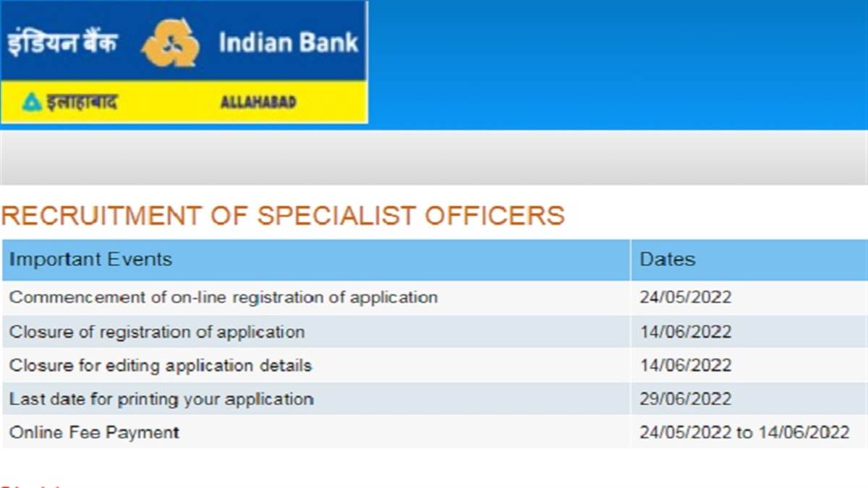
Task: Click the English "Indian Bank" name
Action: point(289,43)
